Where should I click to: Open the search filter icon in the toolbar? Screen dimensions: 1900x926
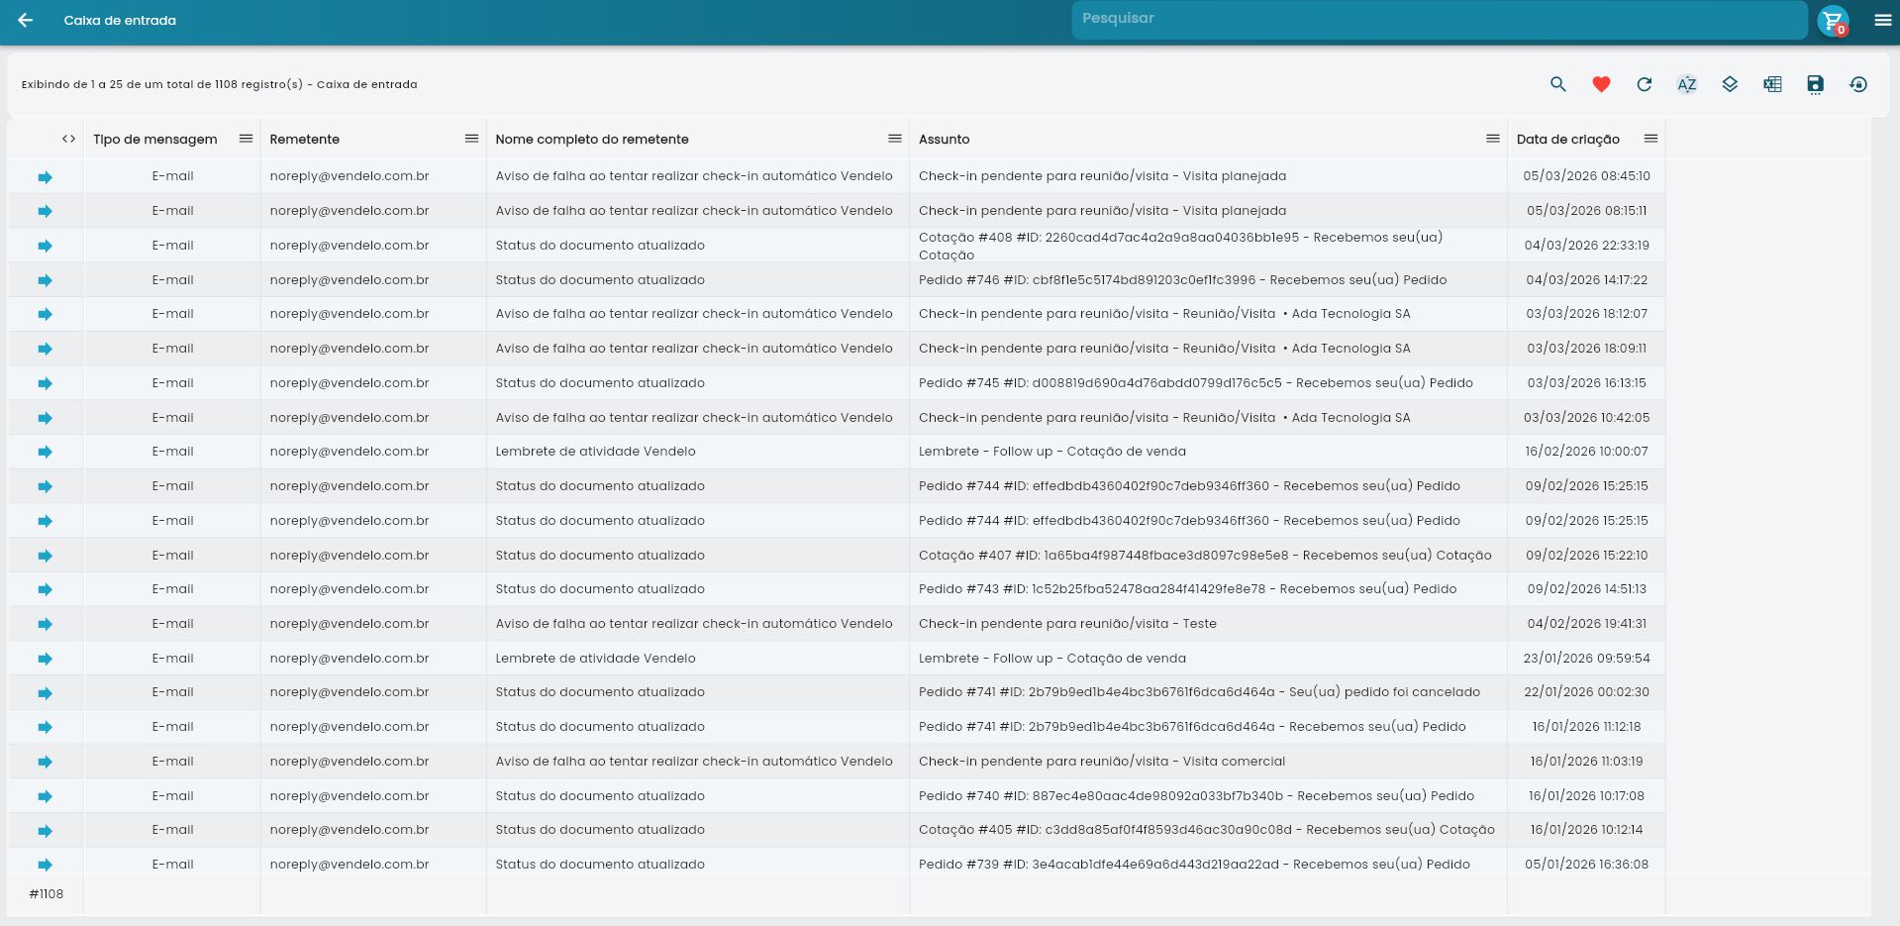[x=1557, y=85]
